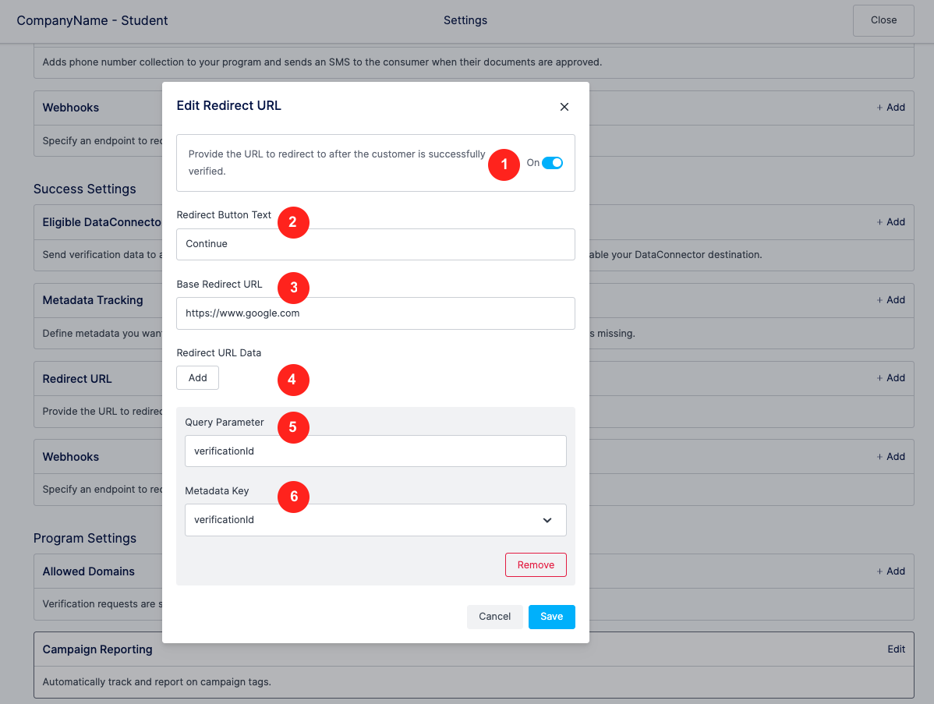Add a new Redirect URL Data entry
This screenshot has width=934, height=704.
click(198, 377)
